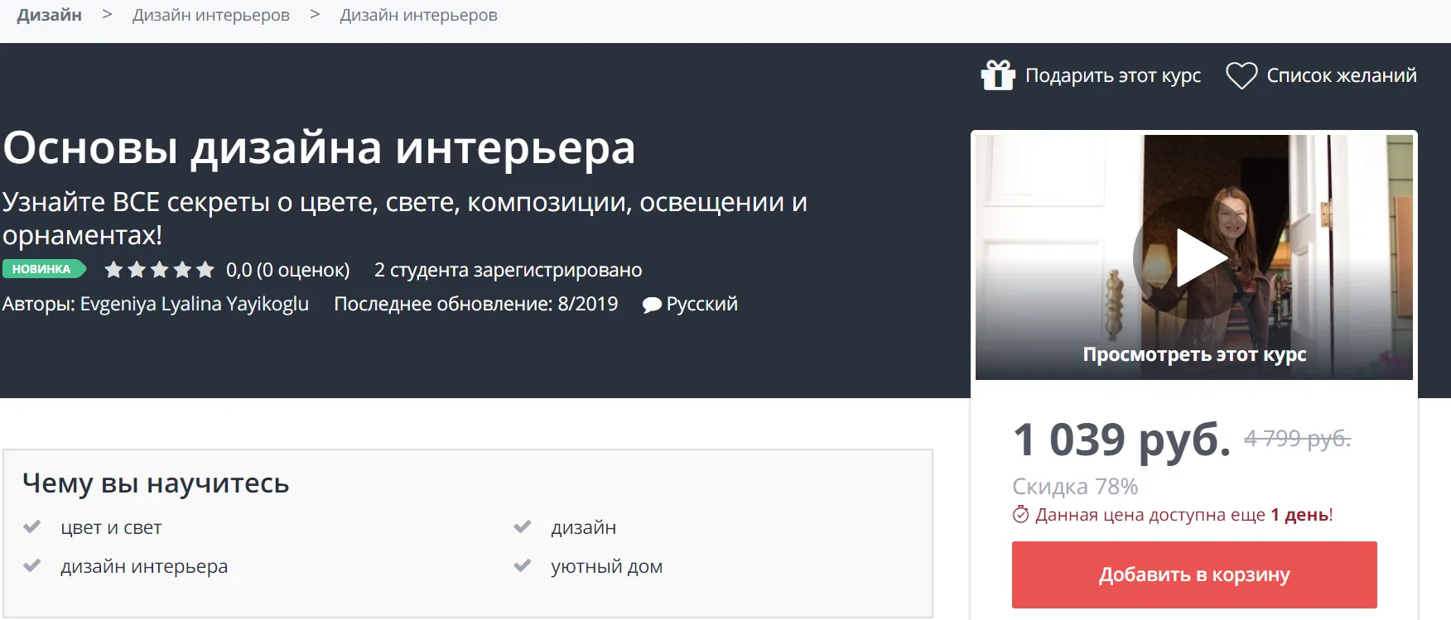Click the wishlist heart icon

pyautogui.click(x=1241, y=75)
